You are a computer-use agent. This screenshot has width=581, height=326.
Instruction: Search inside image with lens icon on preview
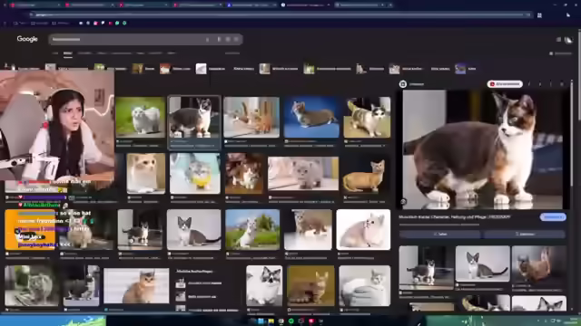pyautogui.click(x=403, y=201)
